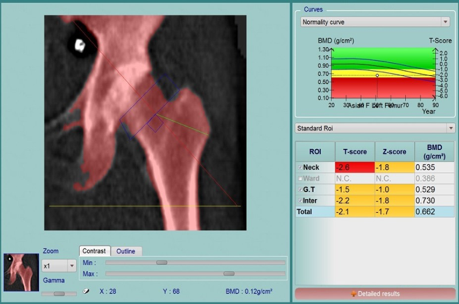
Task: Click the Gamma slider handle
Action: pos(59,294)
